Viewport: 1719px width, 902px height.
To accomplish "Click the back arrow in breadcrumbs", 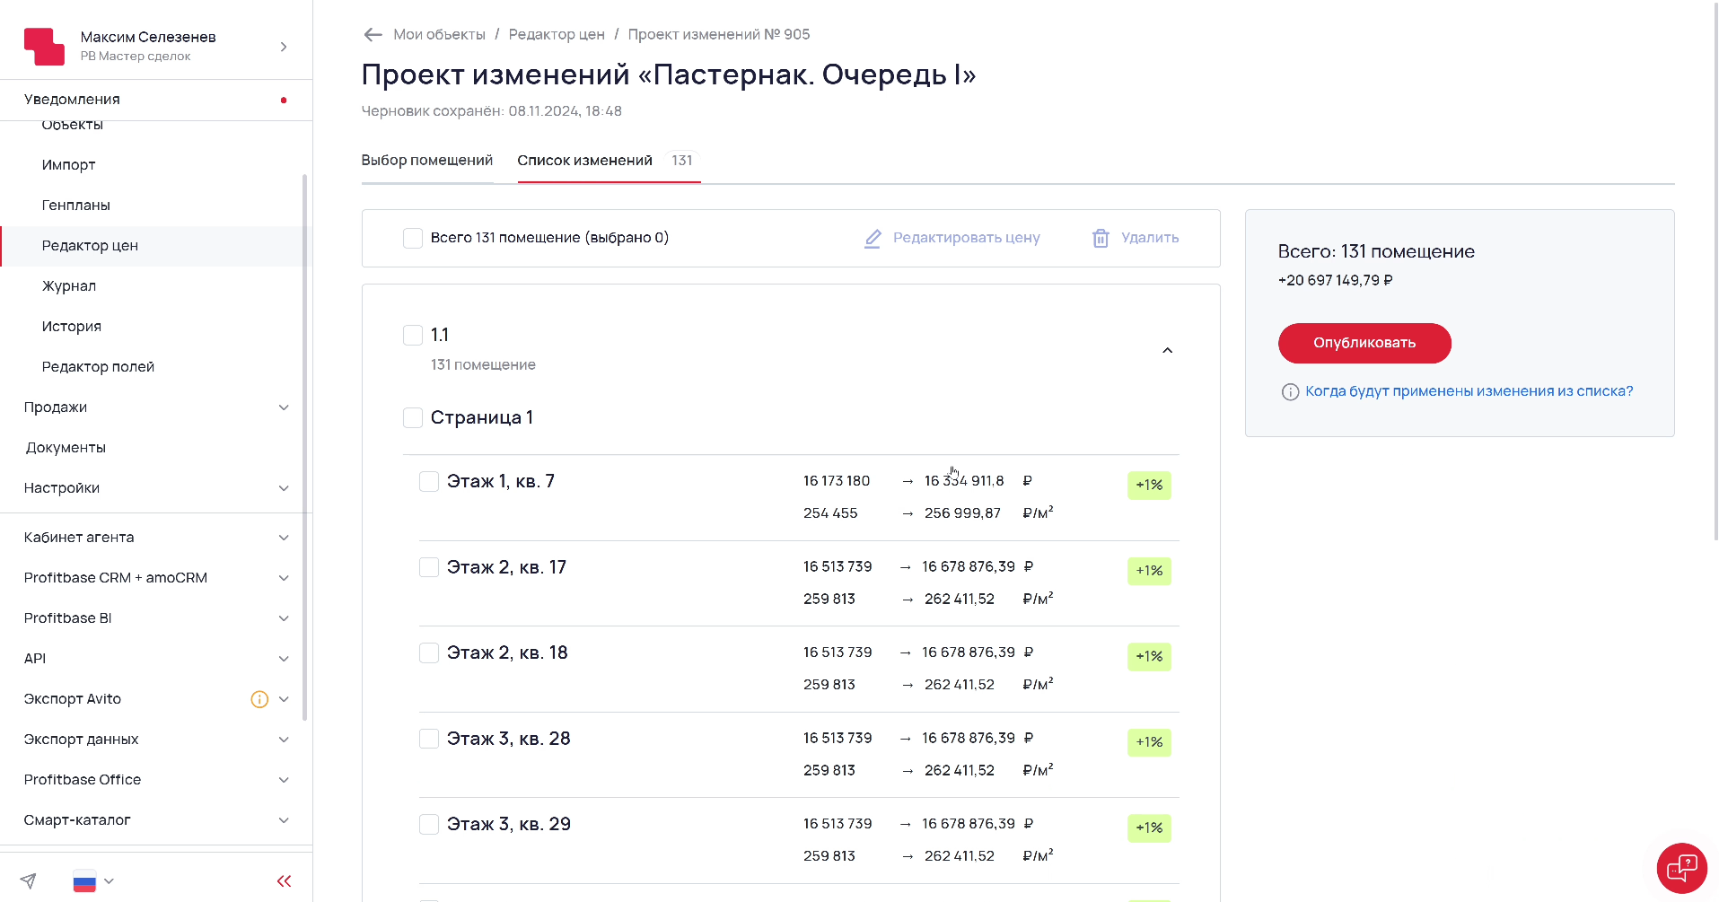I will point(373,34).
